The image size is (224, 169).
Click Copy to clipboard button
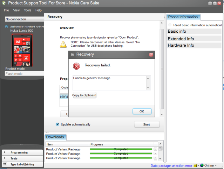(84, 95)
